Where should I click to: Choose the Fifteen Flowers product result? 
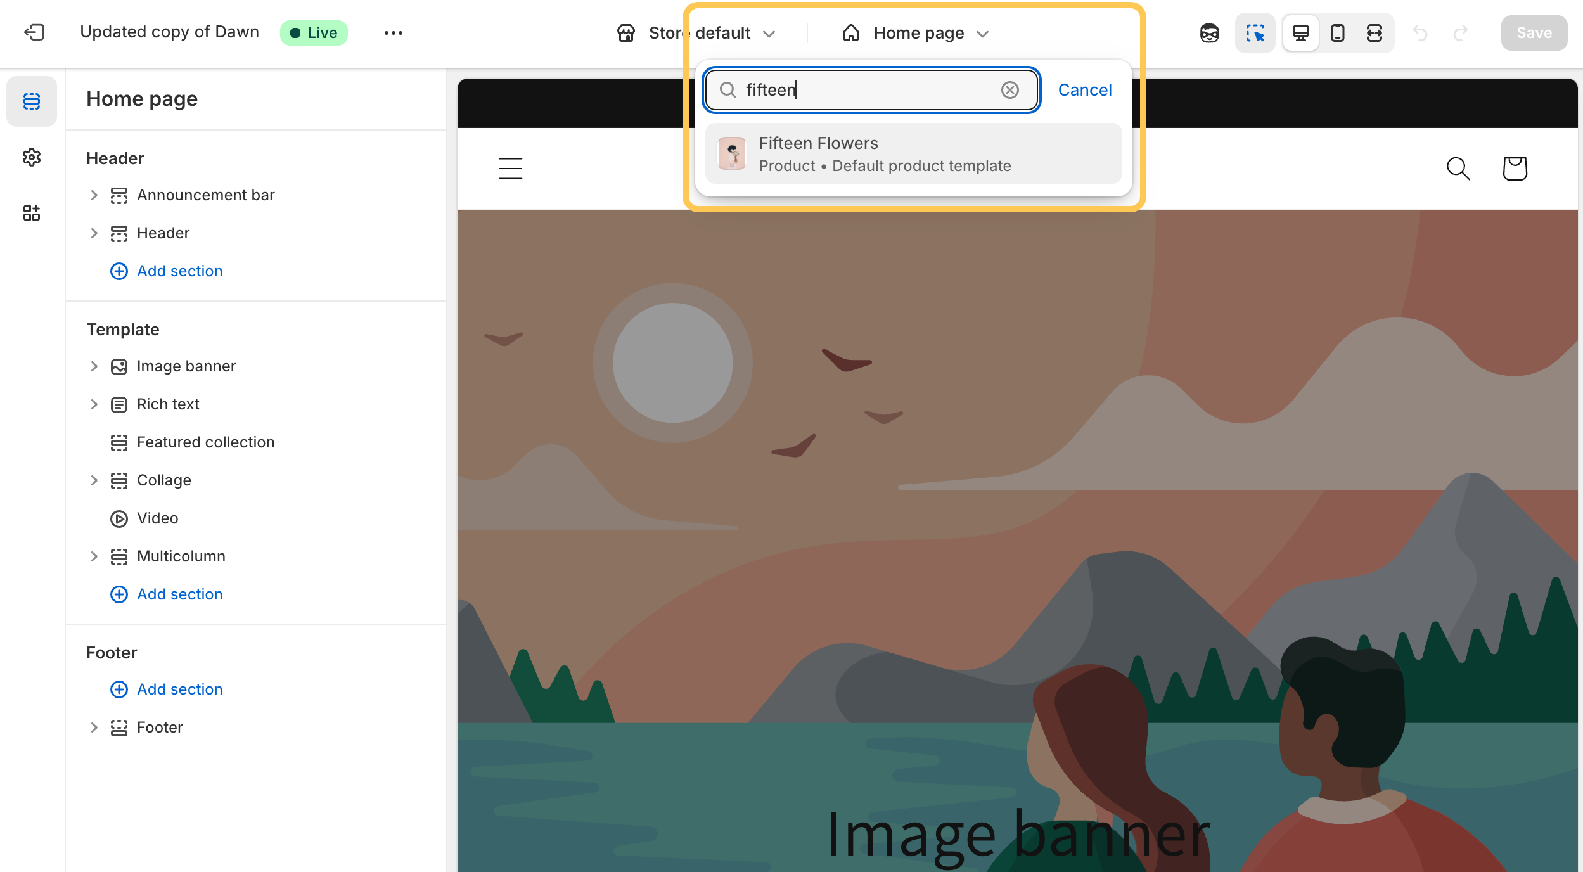tap(913, 154)
